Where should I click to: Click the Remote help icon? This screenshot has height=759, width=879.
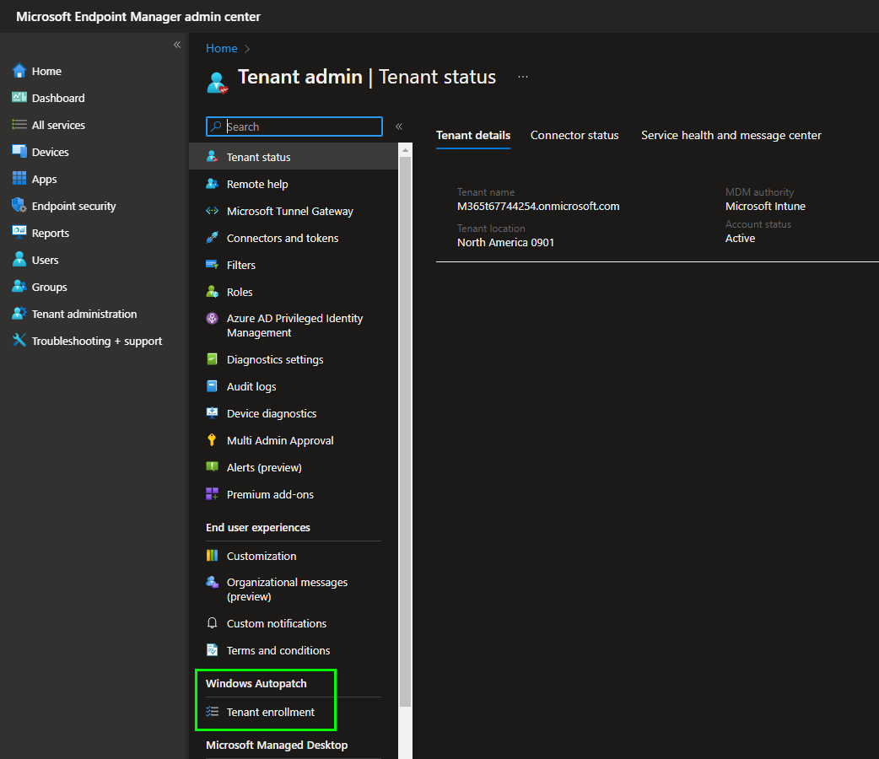tap(213, 184)
